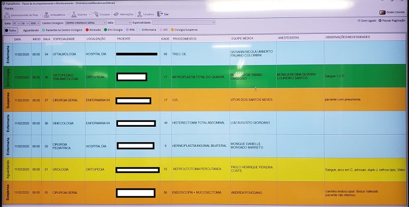The height and width of the screenshot is (207, 409).
Task: Open the Exames flask icon
Action: point(74,15)
